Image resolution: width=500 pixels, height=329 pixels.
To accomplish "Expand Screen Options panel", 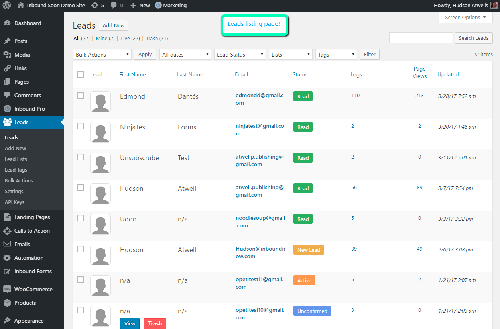I will pyautogui.click(x=466, y=17).
